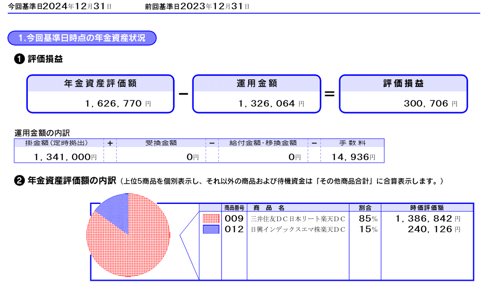Click the minus sign before the 手数料 column
Image resolution: width=483 pixels, height=292 pixels.
(314, 143)
